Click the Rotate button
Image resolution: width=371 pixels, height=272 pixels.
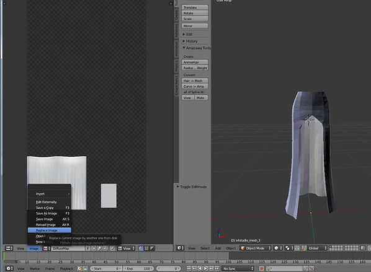[x=195, y=13]
